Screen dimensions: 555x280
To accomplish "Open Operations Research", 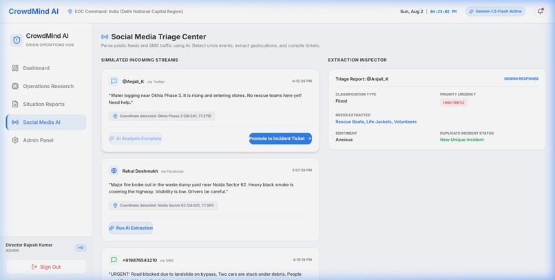I will pyautogui.click(x=46, y=86).
